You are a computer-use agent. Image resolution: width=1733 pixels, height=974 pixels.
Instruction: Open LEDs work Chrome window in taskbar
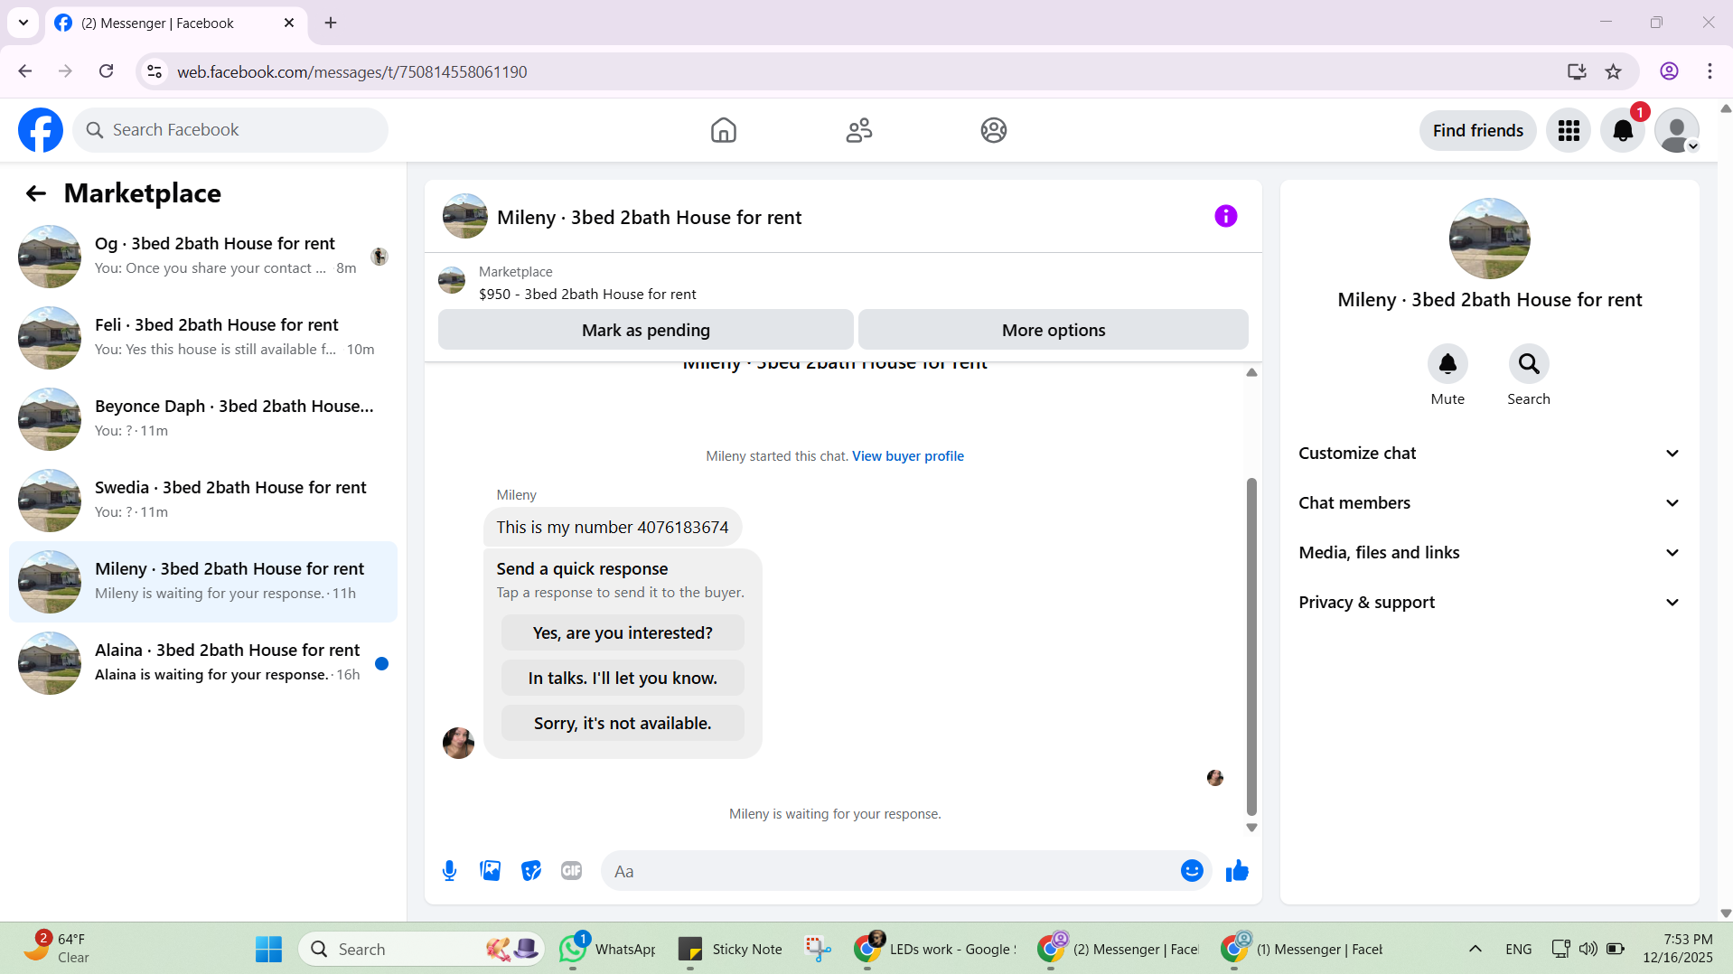[935, 949]
